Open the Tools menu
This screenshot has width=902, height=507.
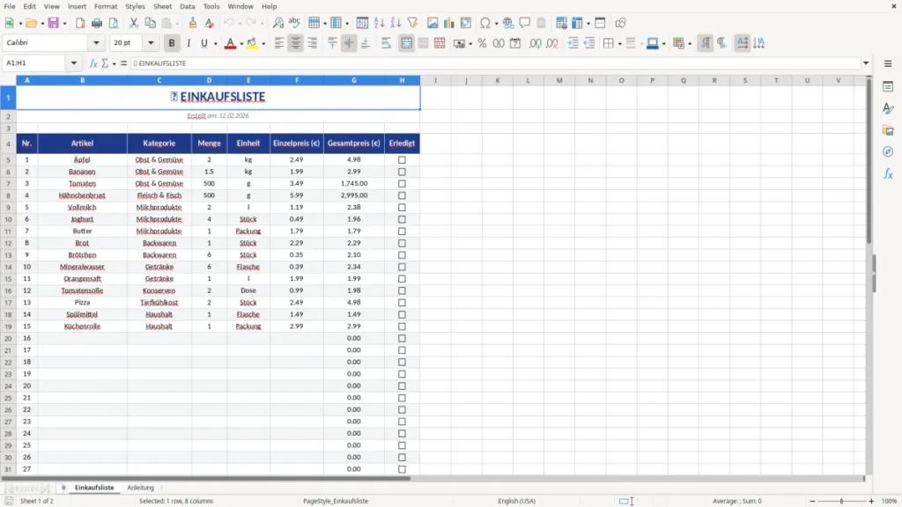[211, 6]
